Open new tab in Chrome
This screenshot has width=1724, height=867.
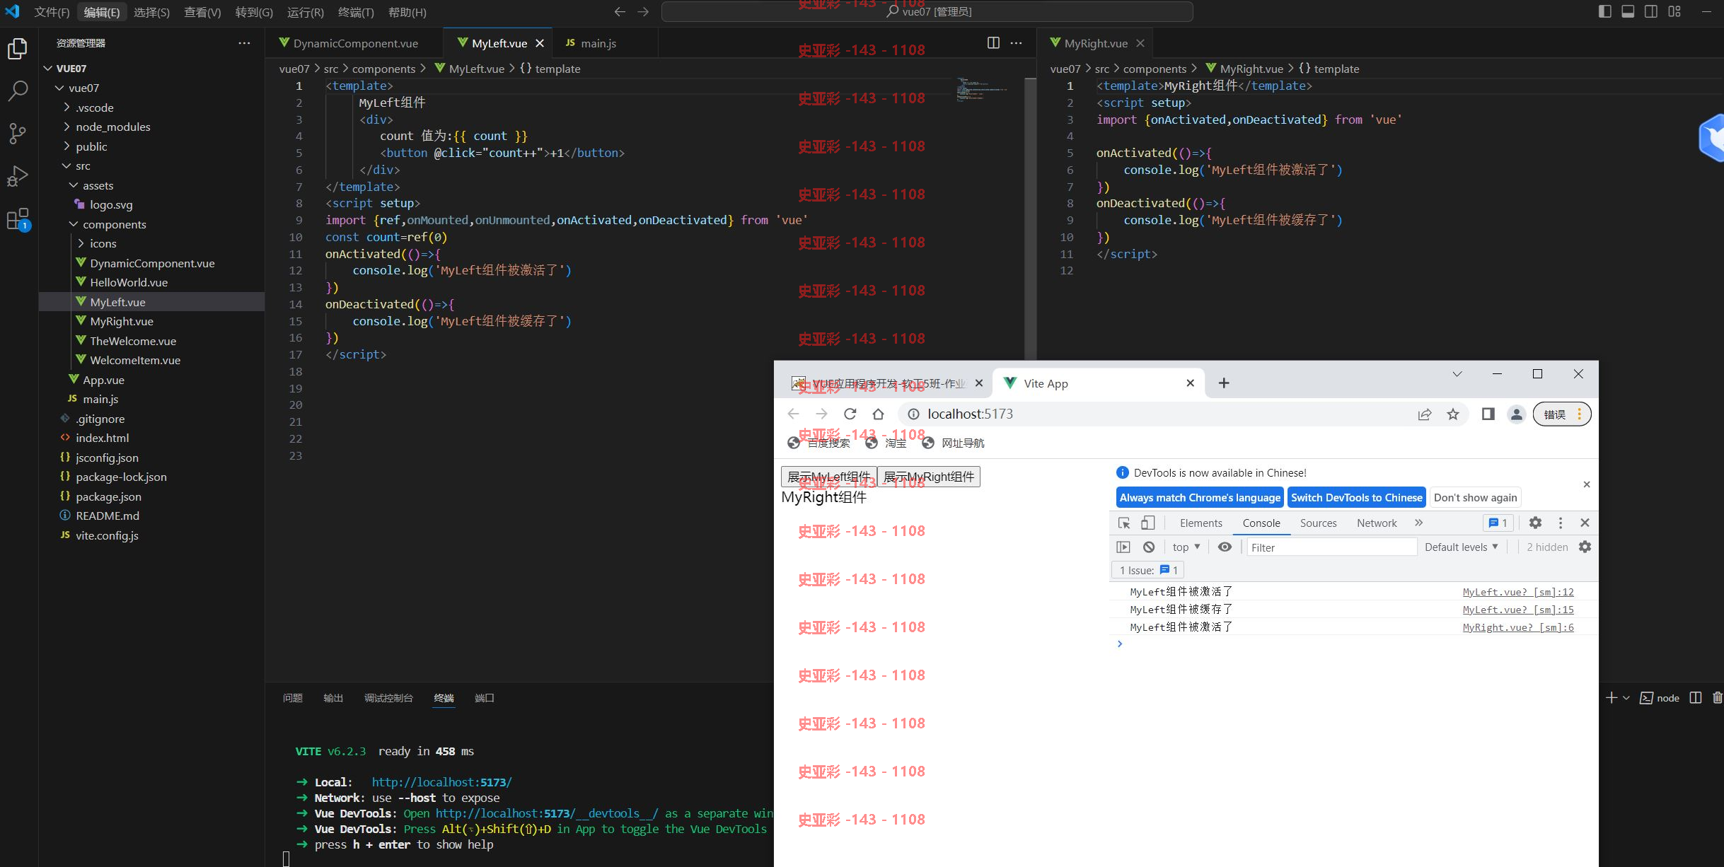(1224, 383)
